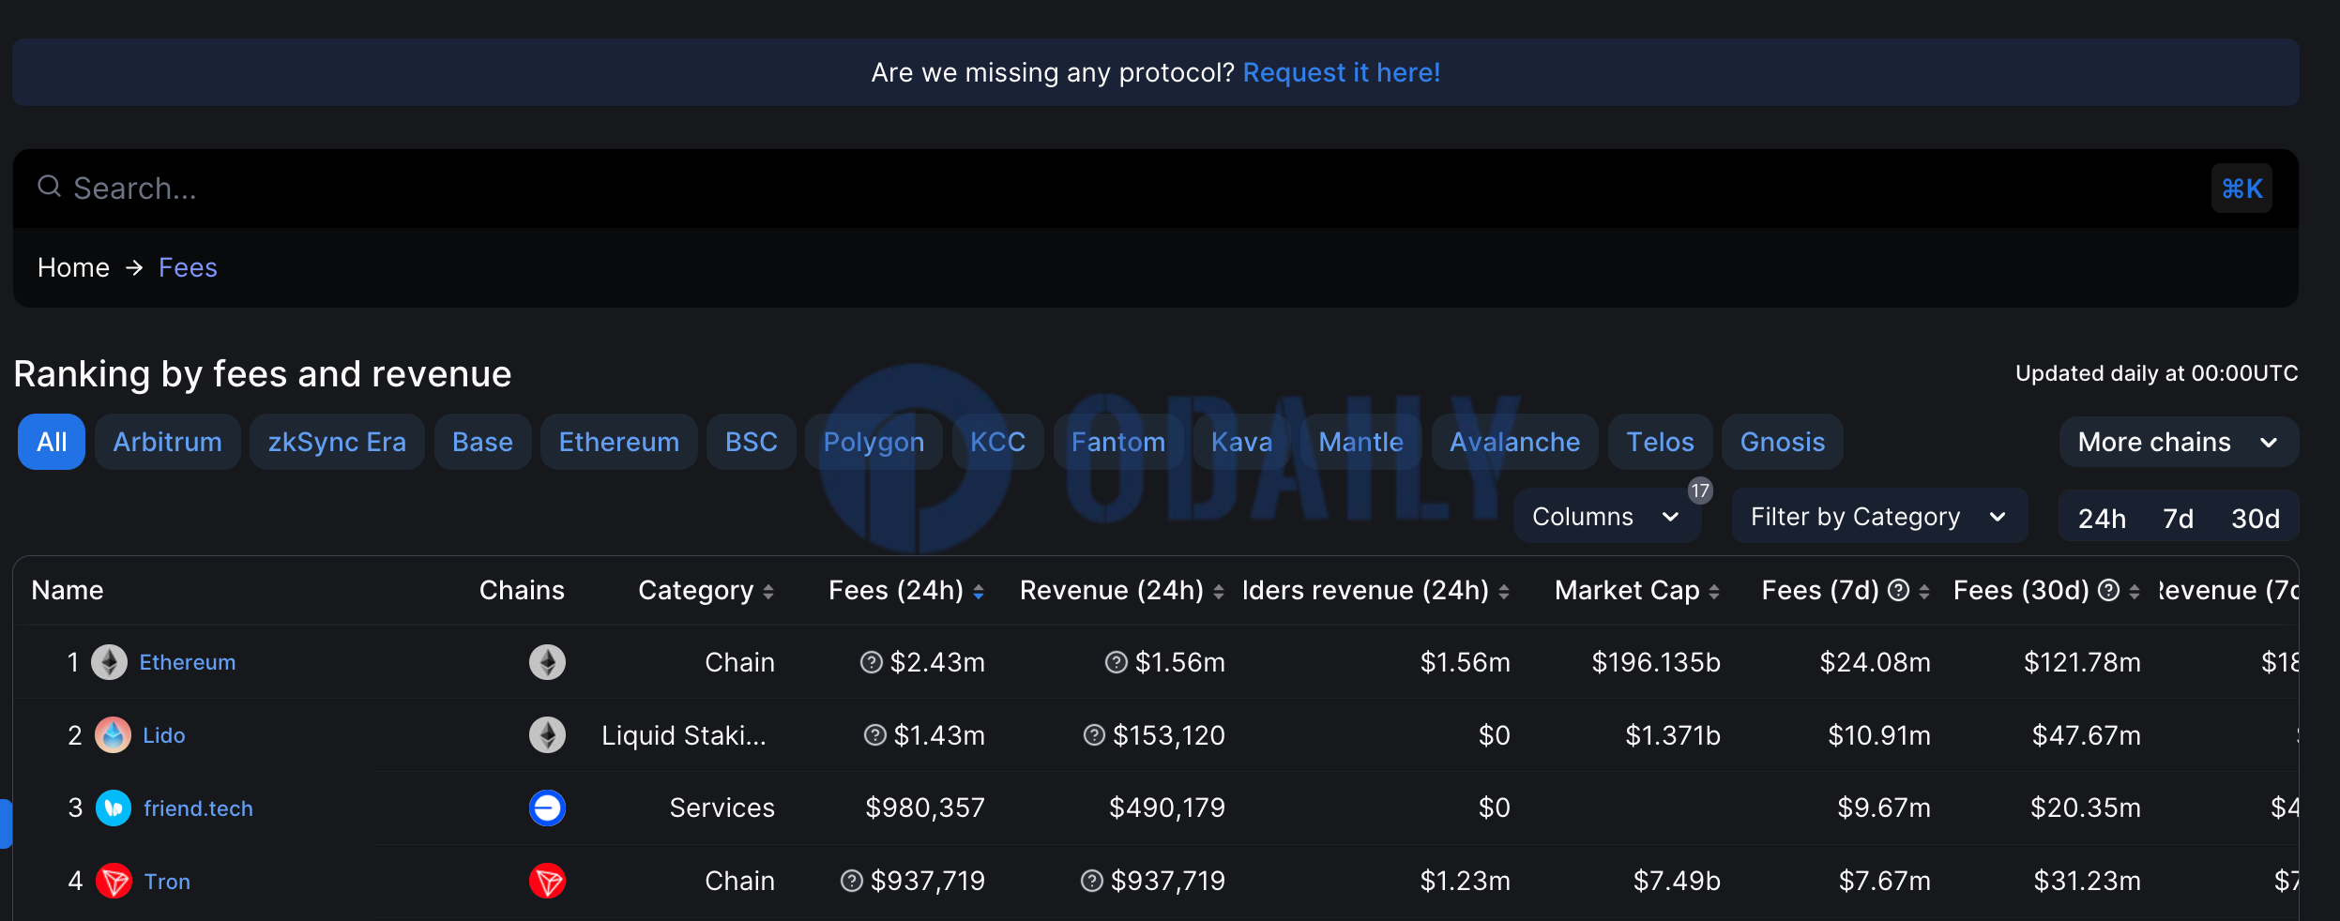Filter by Gnosis chain
Viewport: 2340px width, 921px height.
tap(1783, 442)
